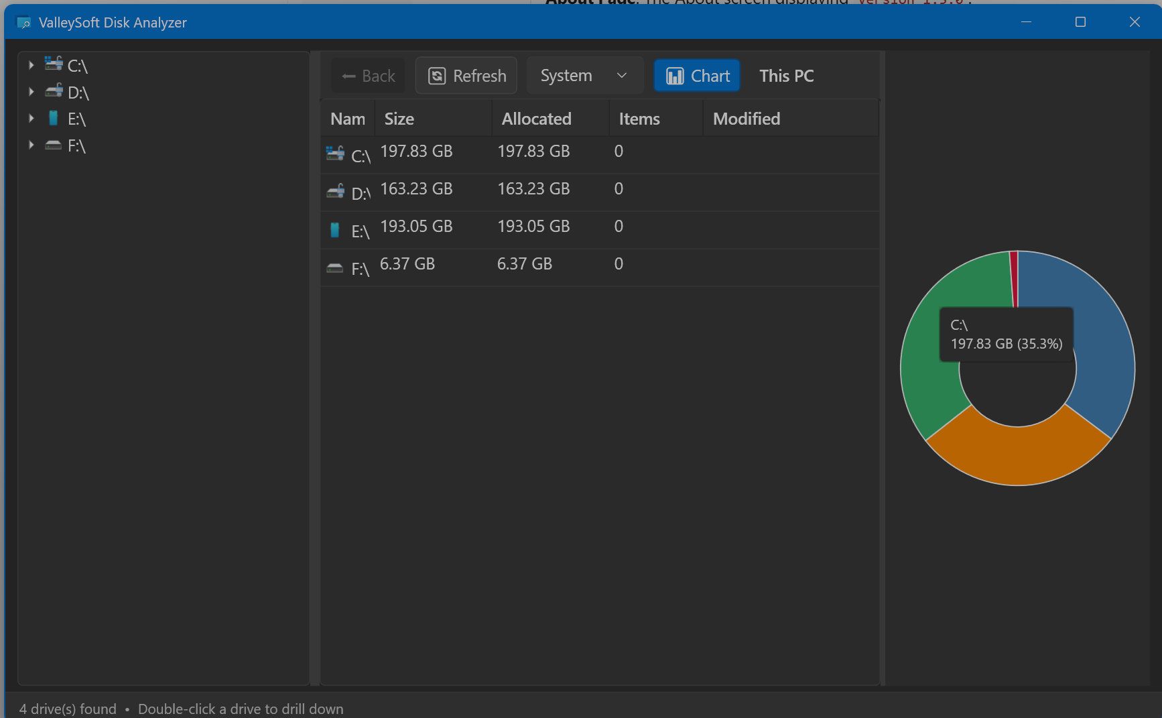Click allocated 193.05 GB in E:\ row
1162x718 pixels.
[x=533, y=227]
